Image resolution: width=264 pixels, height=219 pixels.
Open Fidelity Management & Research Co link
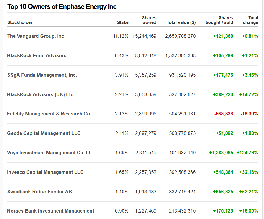[51, 114]
